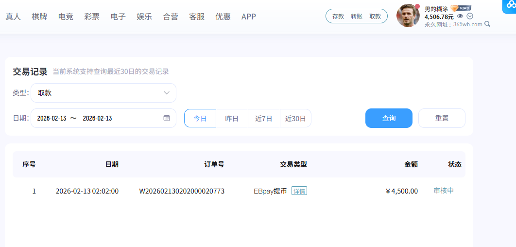Expand the account menu arrow beside balance
Image resolution: width=516 pixels, height=247 pixels.
pos(469,16)
